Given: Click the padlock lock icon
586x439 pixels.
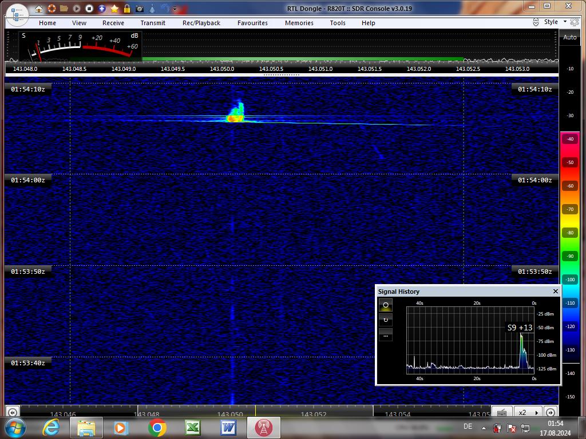Looking at the screenshot, I should point(127,8).
